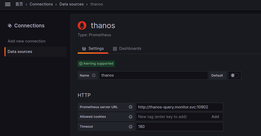
Task: Click info icon for Prometheus server URL
Action: coord(130,107)
